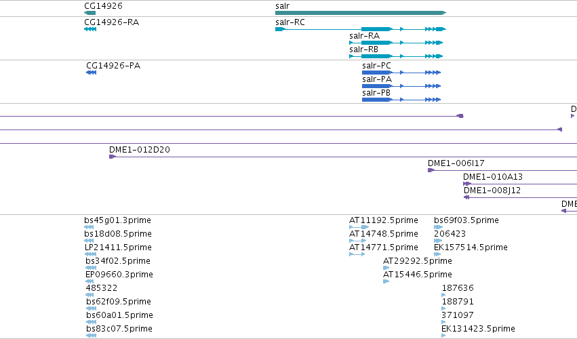This screenshot has width=577, height=339.
Task: Select the DME1-008J12 clone label
Action: (492, 191)
